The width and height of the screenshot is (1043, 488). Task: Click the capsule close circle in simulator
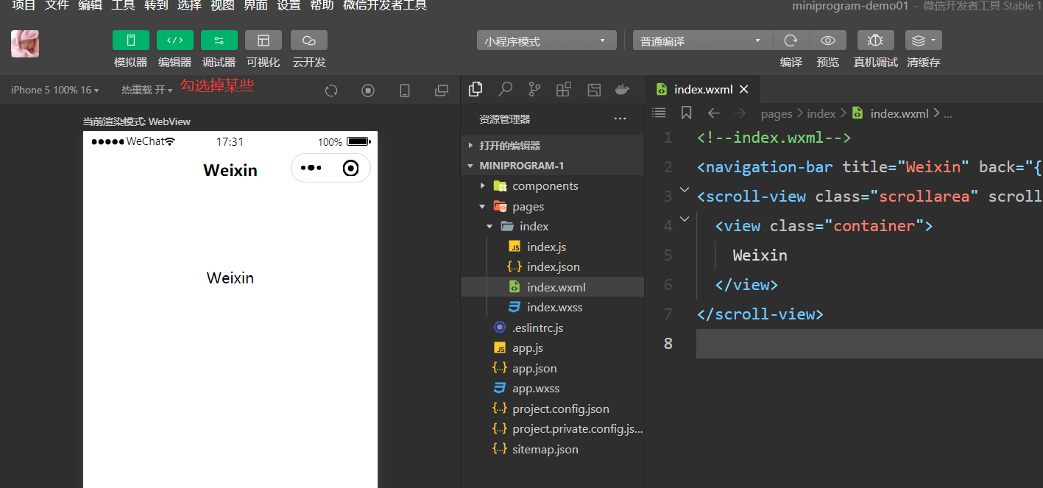351,168
